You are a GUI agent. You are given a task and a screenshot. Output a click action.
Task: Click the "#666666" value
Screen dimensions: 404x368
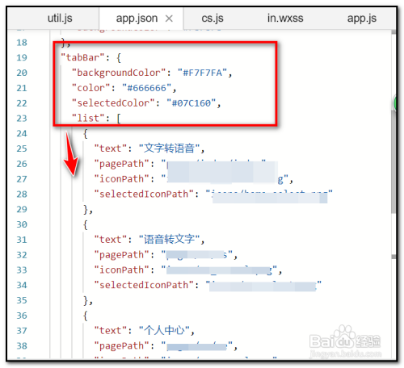click(x=147, y=88)
